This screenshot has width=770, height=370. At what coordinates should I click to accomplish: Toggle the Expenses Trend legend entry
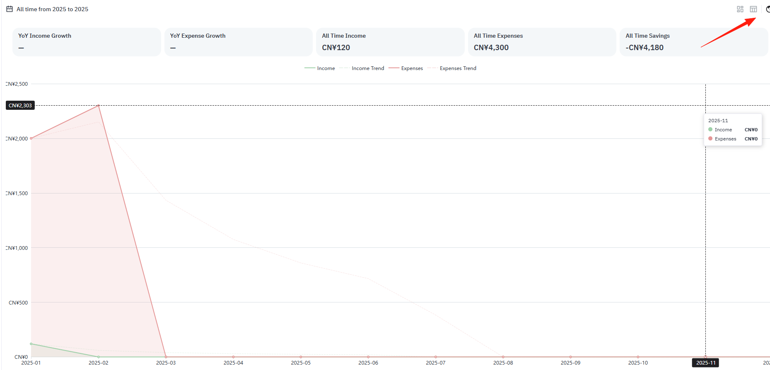[x=451, y=68]
